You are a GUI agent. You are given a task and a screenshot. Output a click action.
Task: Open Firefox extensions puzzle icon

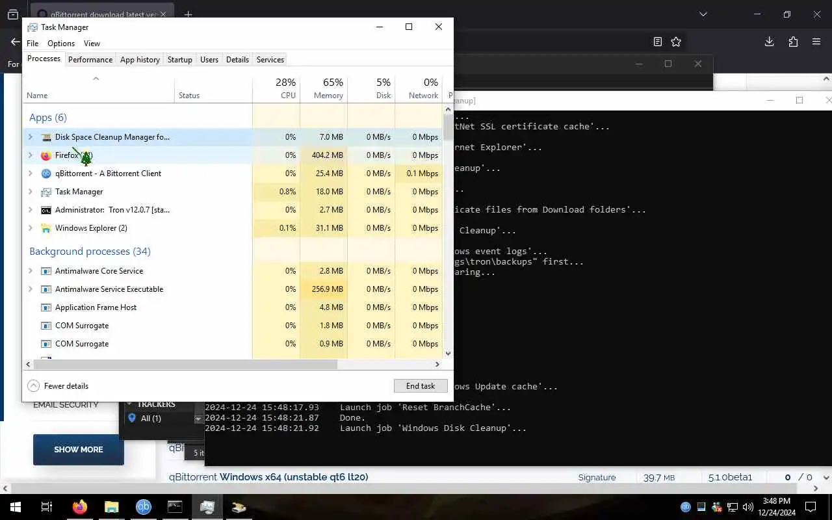[793, 42]
